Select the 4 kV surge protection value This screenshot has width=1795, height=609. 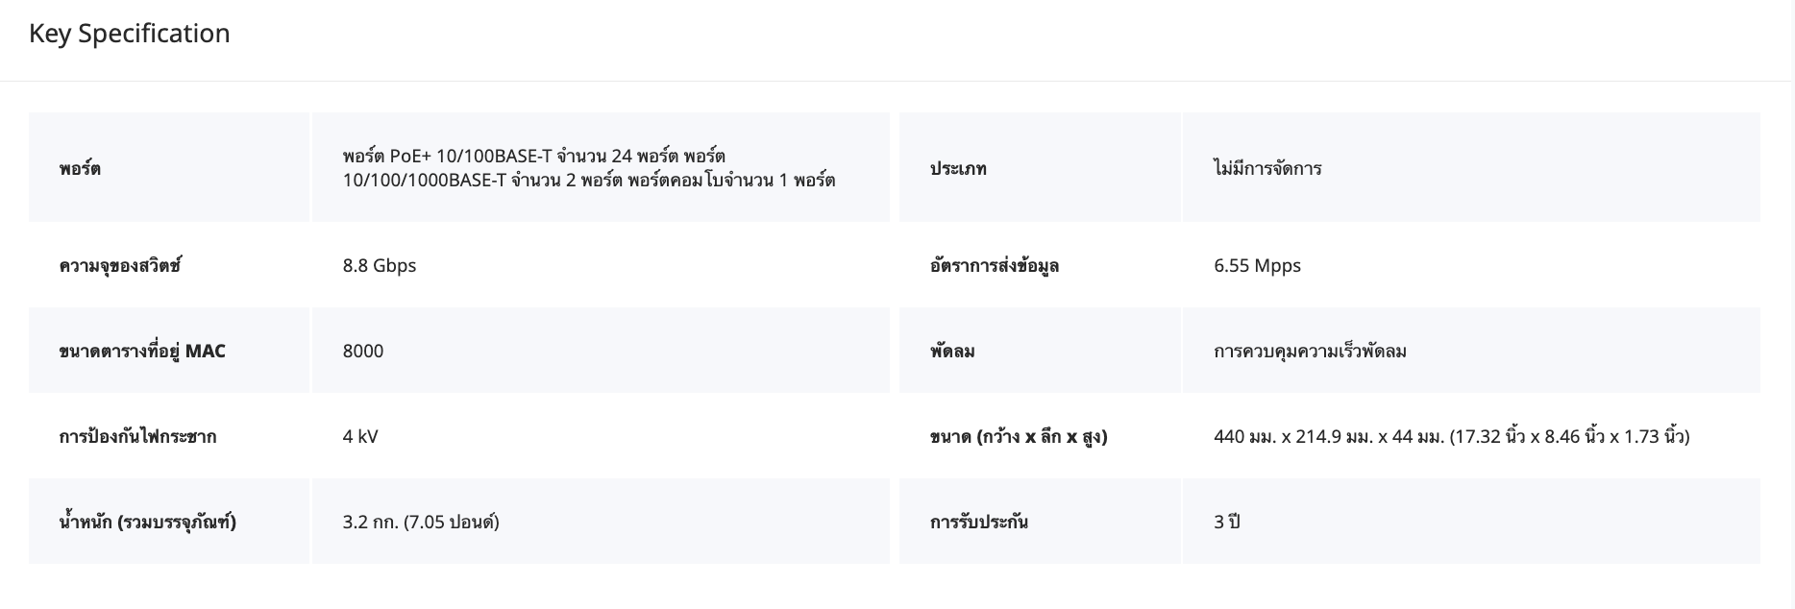pyautogui.click(x=360, y=436)
